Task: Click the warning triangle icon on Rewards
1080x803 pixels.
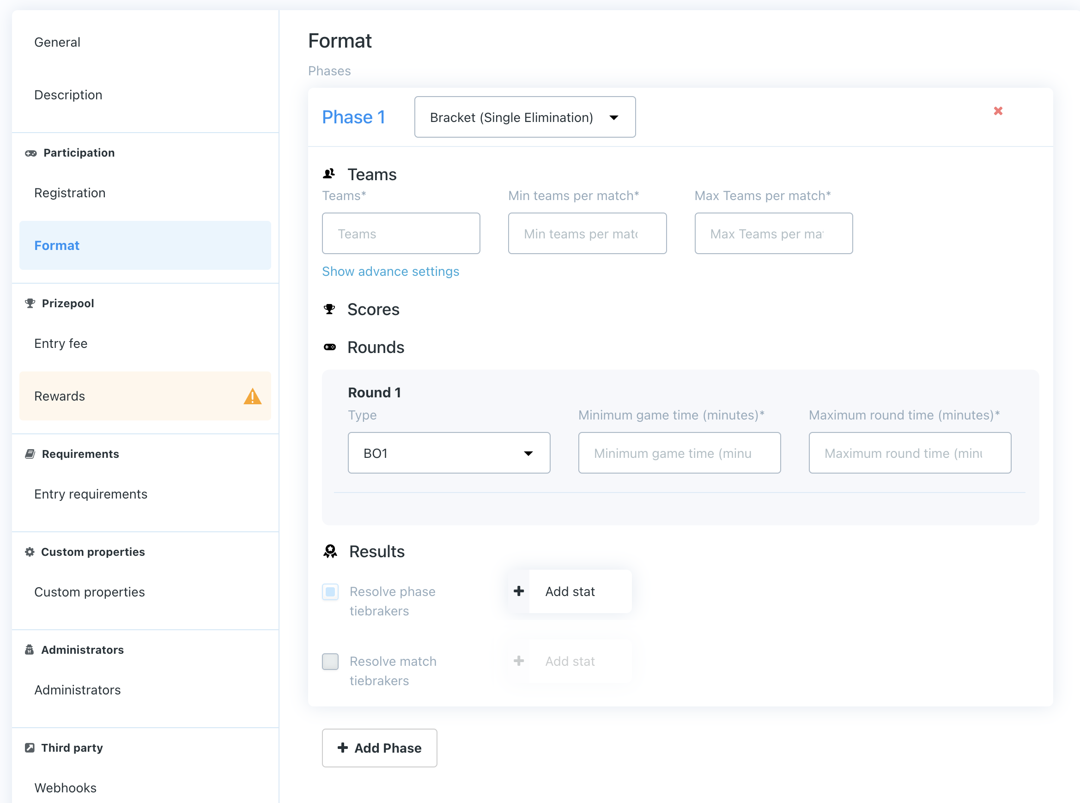Action: (252, 396)
